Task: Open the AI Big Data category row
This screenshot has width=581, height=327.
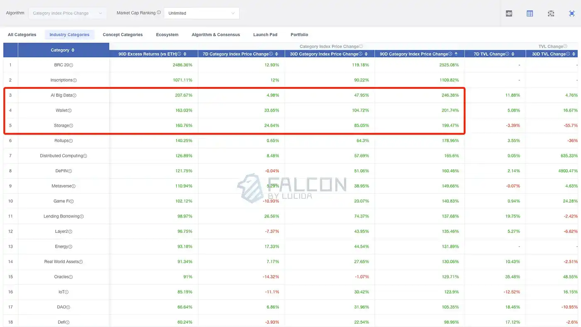Action: (x=61, y=95)
